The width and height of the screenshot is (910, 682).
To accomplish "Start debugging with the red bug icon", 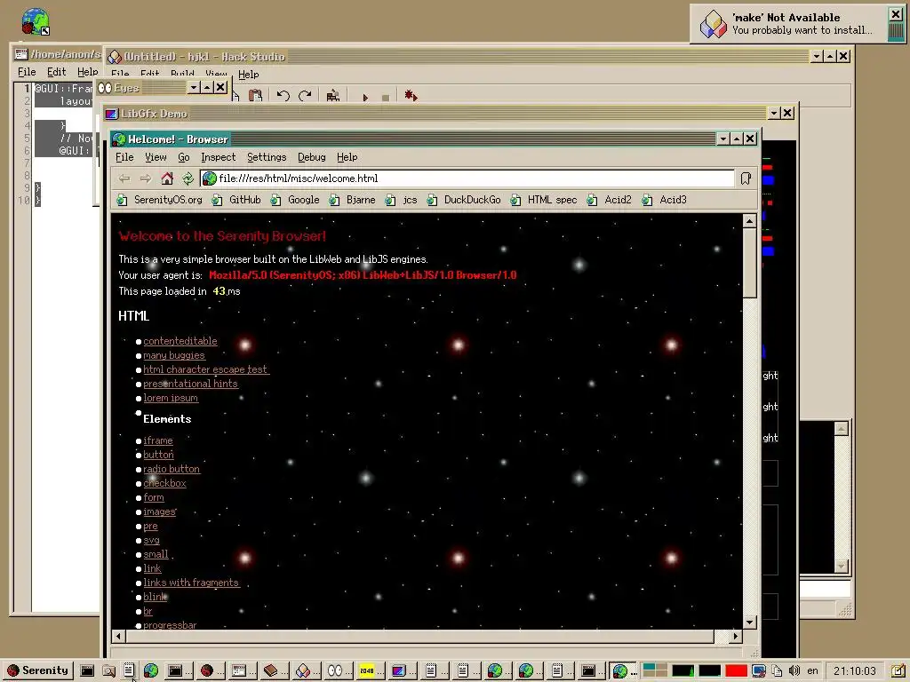I will tap(411, 96).
